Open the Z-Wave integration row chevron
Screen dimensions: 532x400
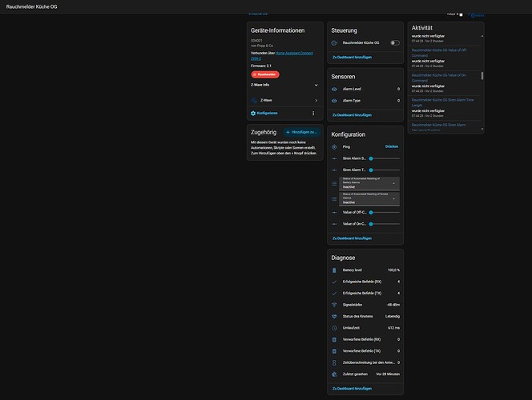click(316, 100)
